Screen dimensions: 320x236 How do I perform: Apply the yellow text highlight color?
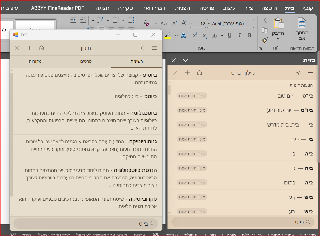(x=167, y=36)
